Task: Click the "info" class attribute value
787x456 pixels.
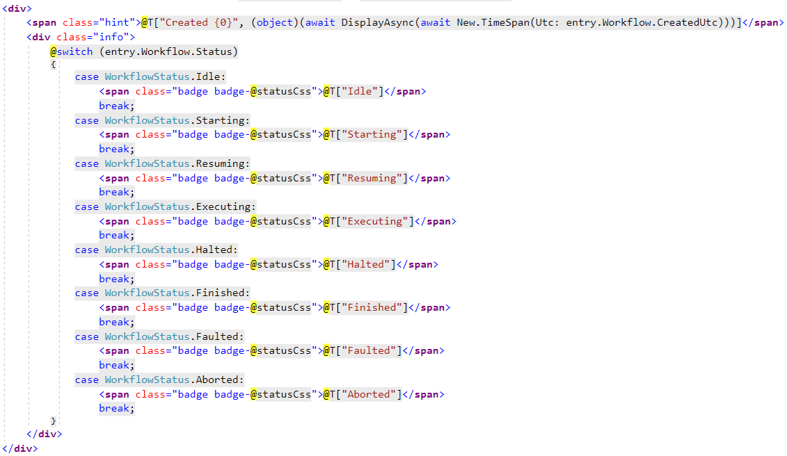Action: click(111, 37)
